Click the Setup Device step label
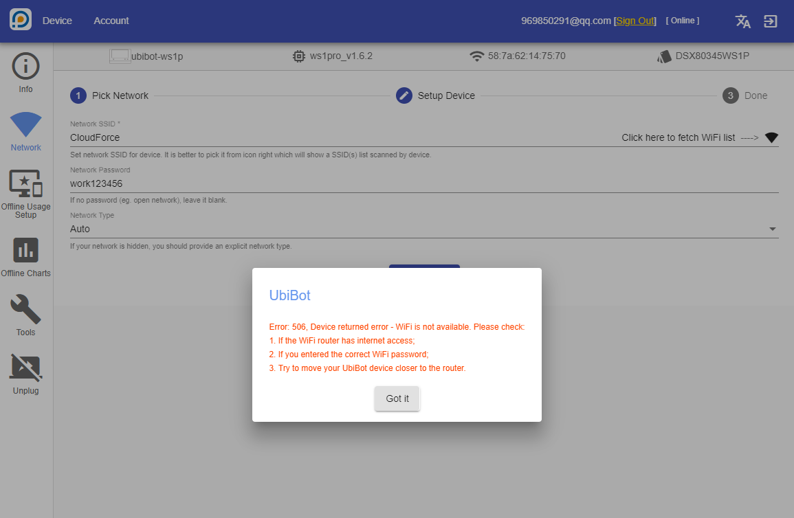This screenshot has height=518, width=794. (446, 95)
